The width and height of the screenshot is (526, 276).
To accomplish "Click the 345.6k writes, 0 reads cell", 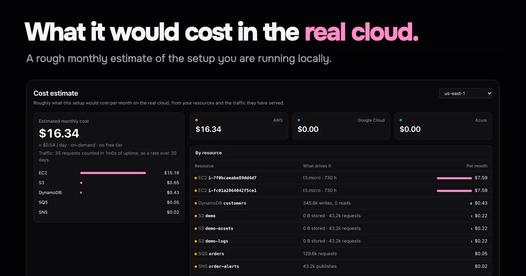I will coord(327,203).
